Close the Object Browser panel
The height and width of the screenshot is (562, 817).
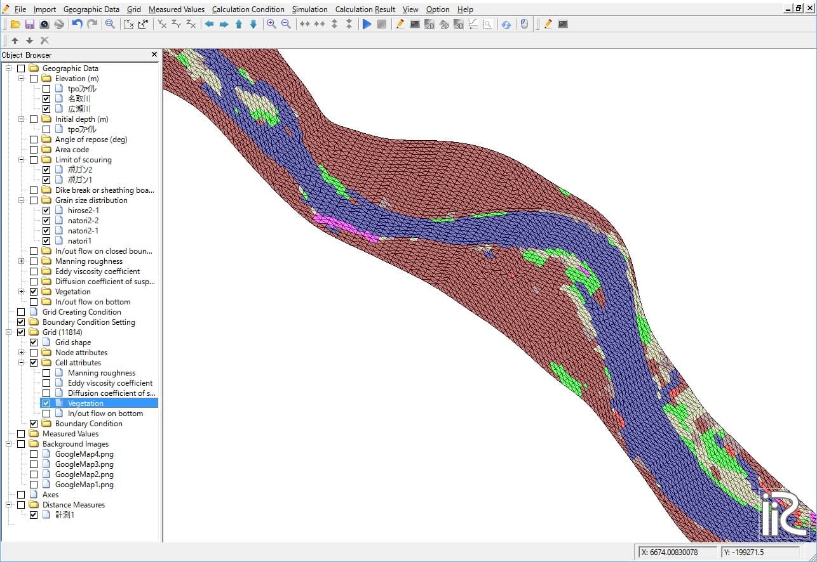click(154, 55)
